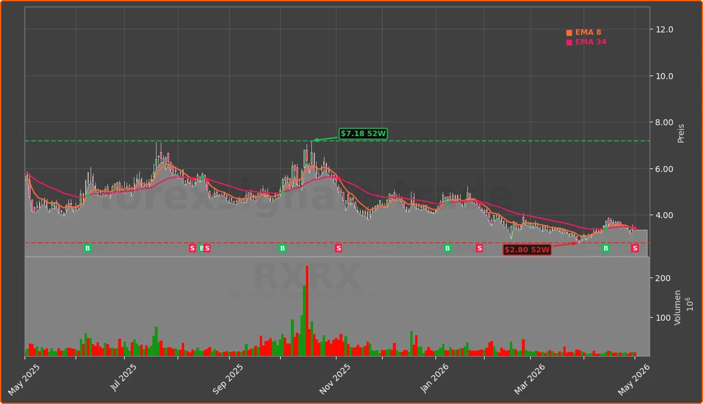Click the orange EMA 8 legend swatch
Viewport: 703px width, 404px height.
[569, 33]
